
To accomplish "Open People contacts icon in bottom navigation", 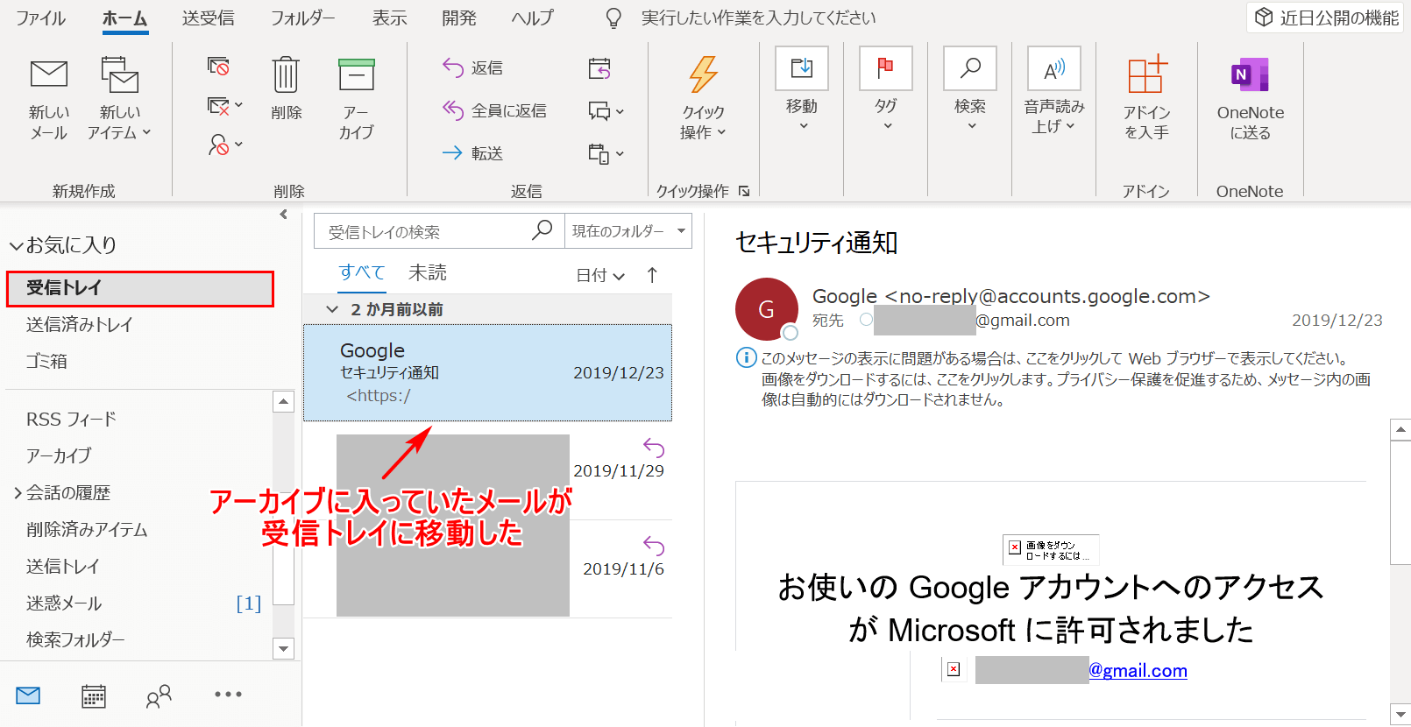I will coord(159,695).
